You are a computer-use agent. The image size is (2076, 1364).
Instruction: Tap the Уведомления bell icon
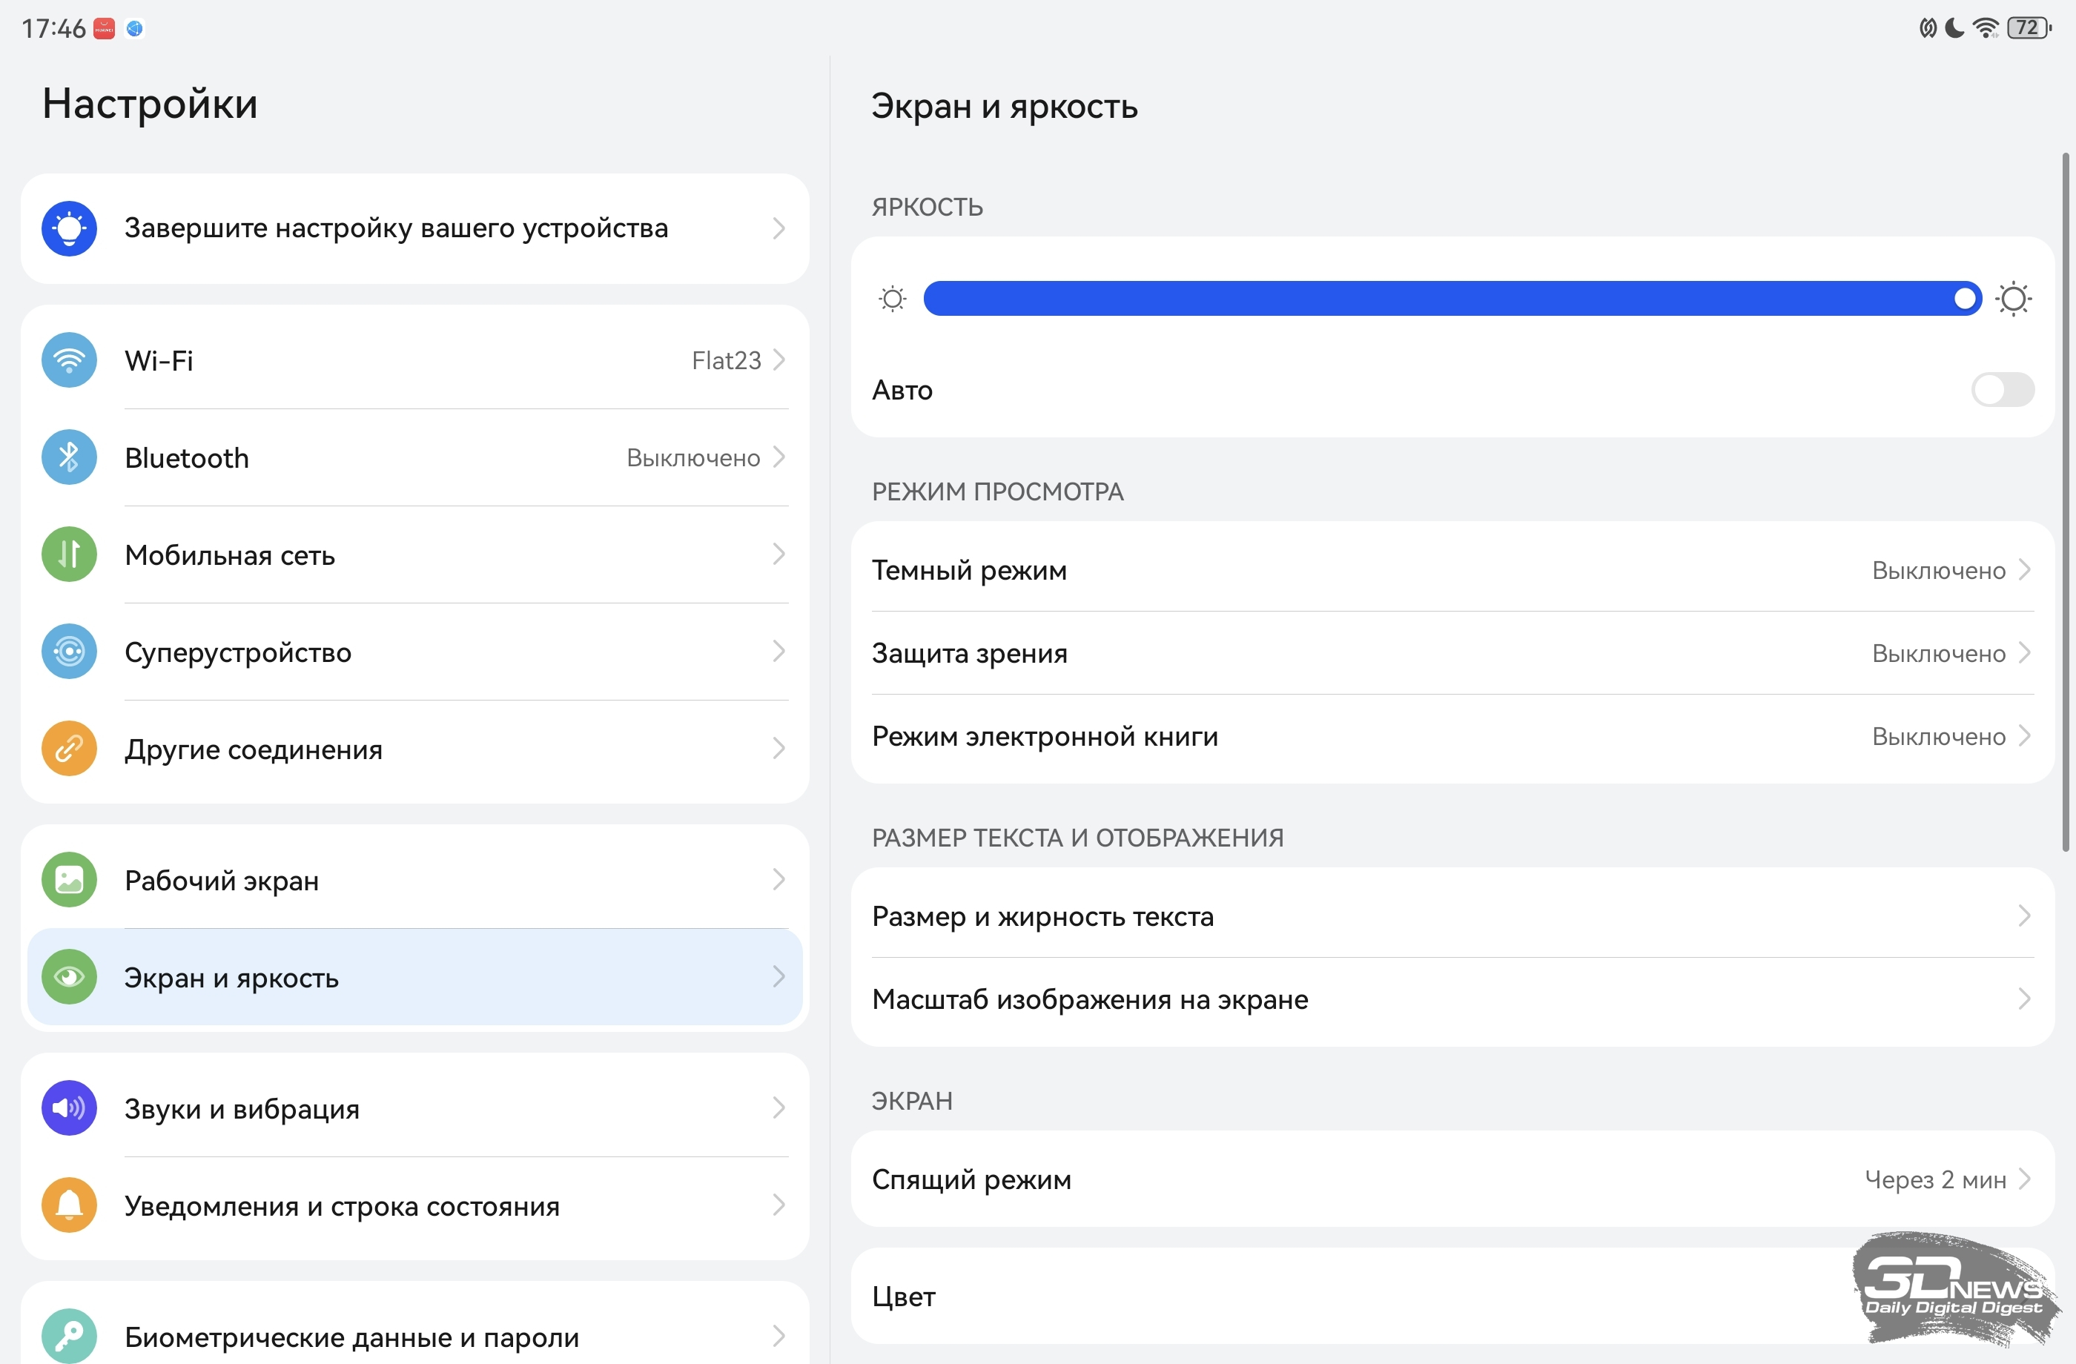point(69,1205)
